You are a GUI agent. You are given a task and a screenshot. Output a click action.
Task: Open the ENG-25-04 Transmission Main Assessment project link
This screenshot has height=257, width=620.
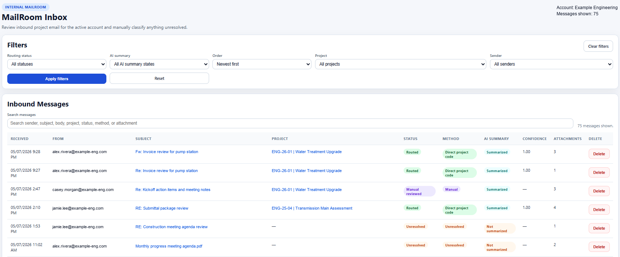pyautogui.click(x=312, y=208)
